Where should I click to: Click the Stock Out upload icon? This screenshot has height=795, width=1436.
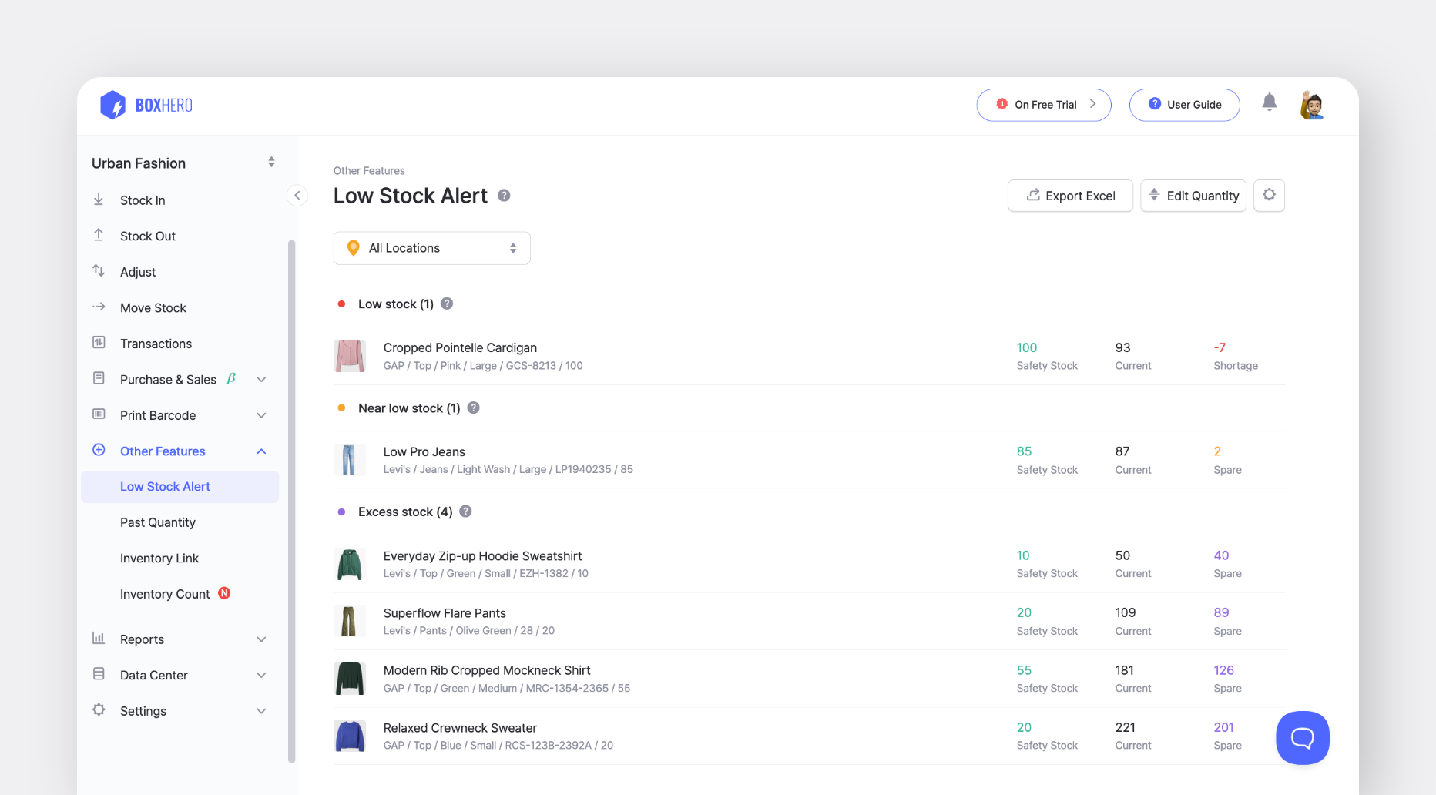coord(99,236)
